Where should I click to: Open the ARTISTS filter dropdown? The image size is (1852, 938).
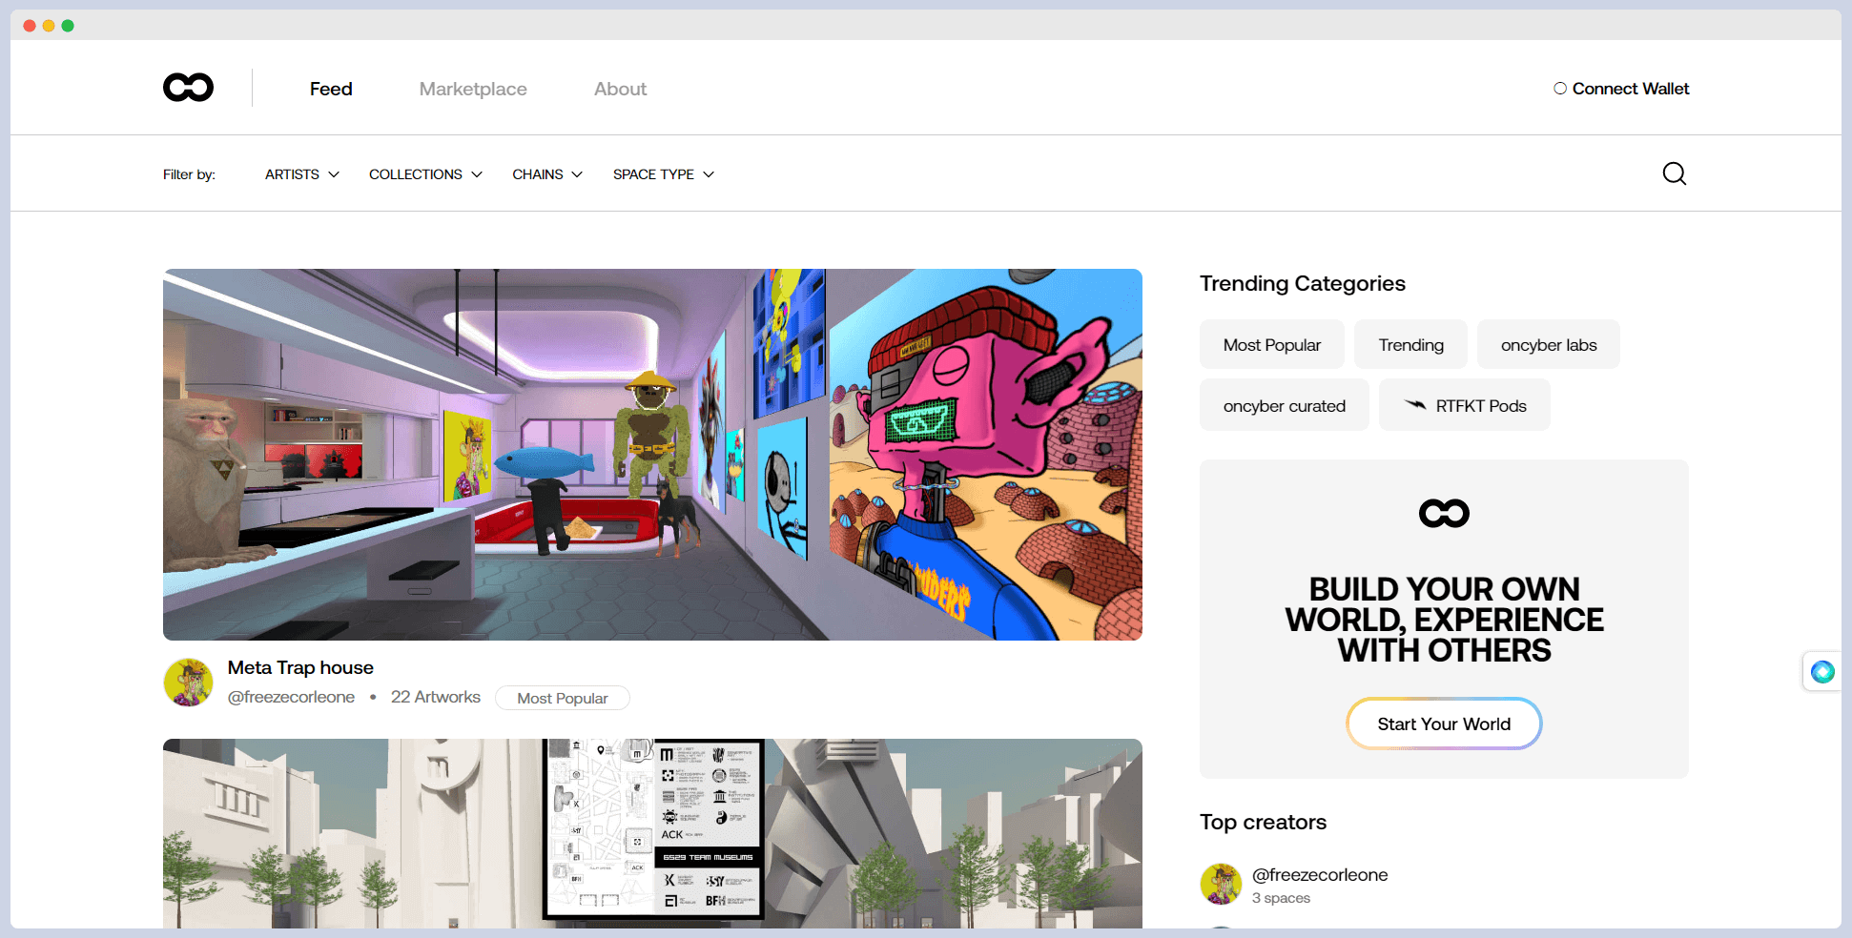(300, 173)
